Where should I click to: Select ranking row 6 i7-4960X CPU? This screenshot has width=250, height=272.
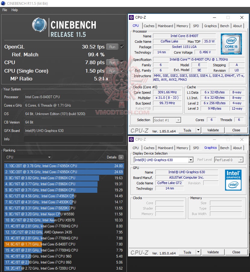click(64, 196)
